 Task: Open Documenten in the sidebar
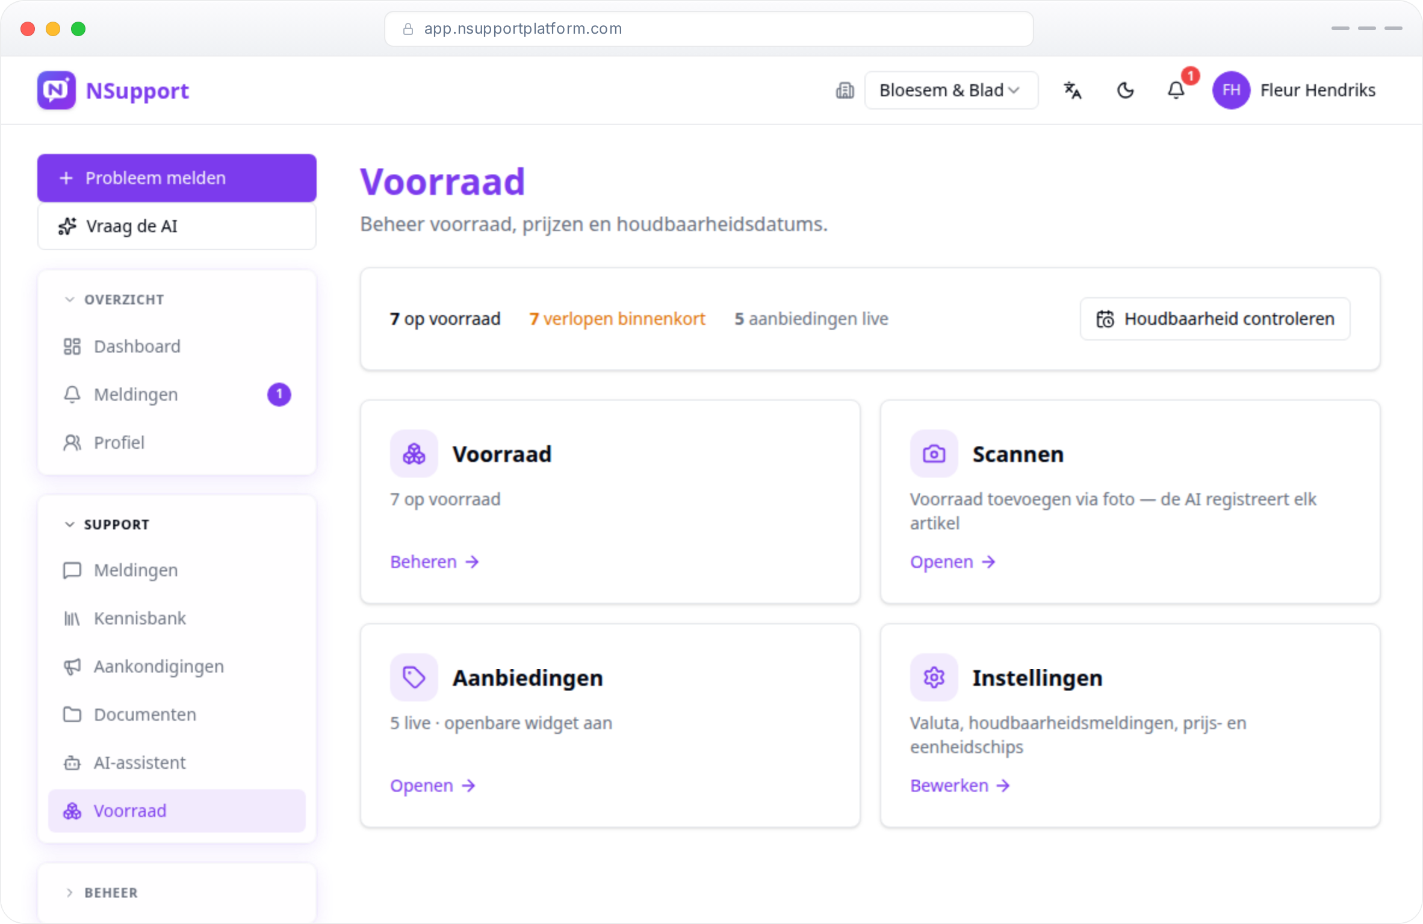177,715
